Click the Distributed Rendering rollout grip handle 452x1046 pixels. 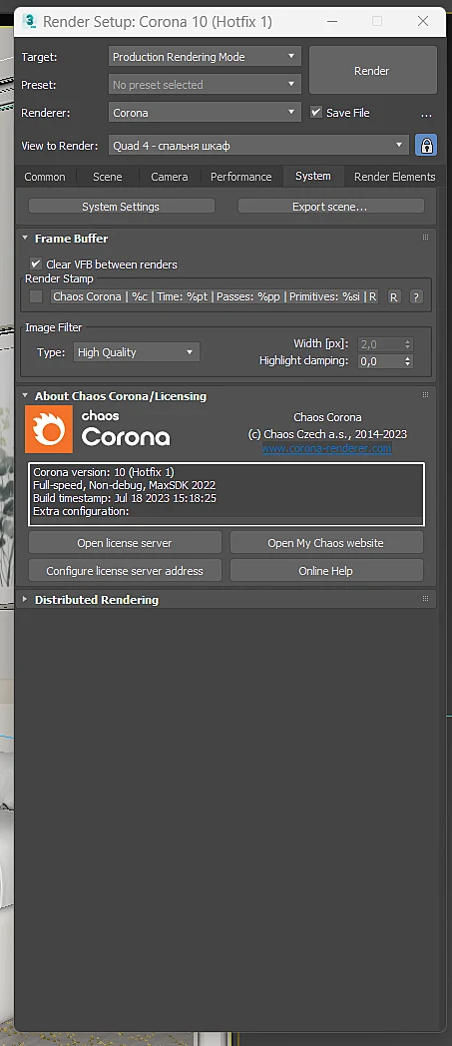pos(425,599)
